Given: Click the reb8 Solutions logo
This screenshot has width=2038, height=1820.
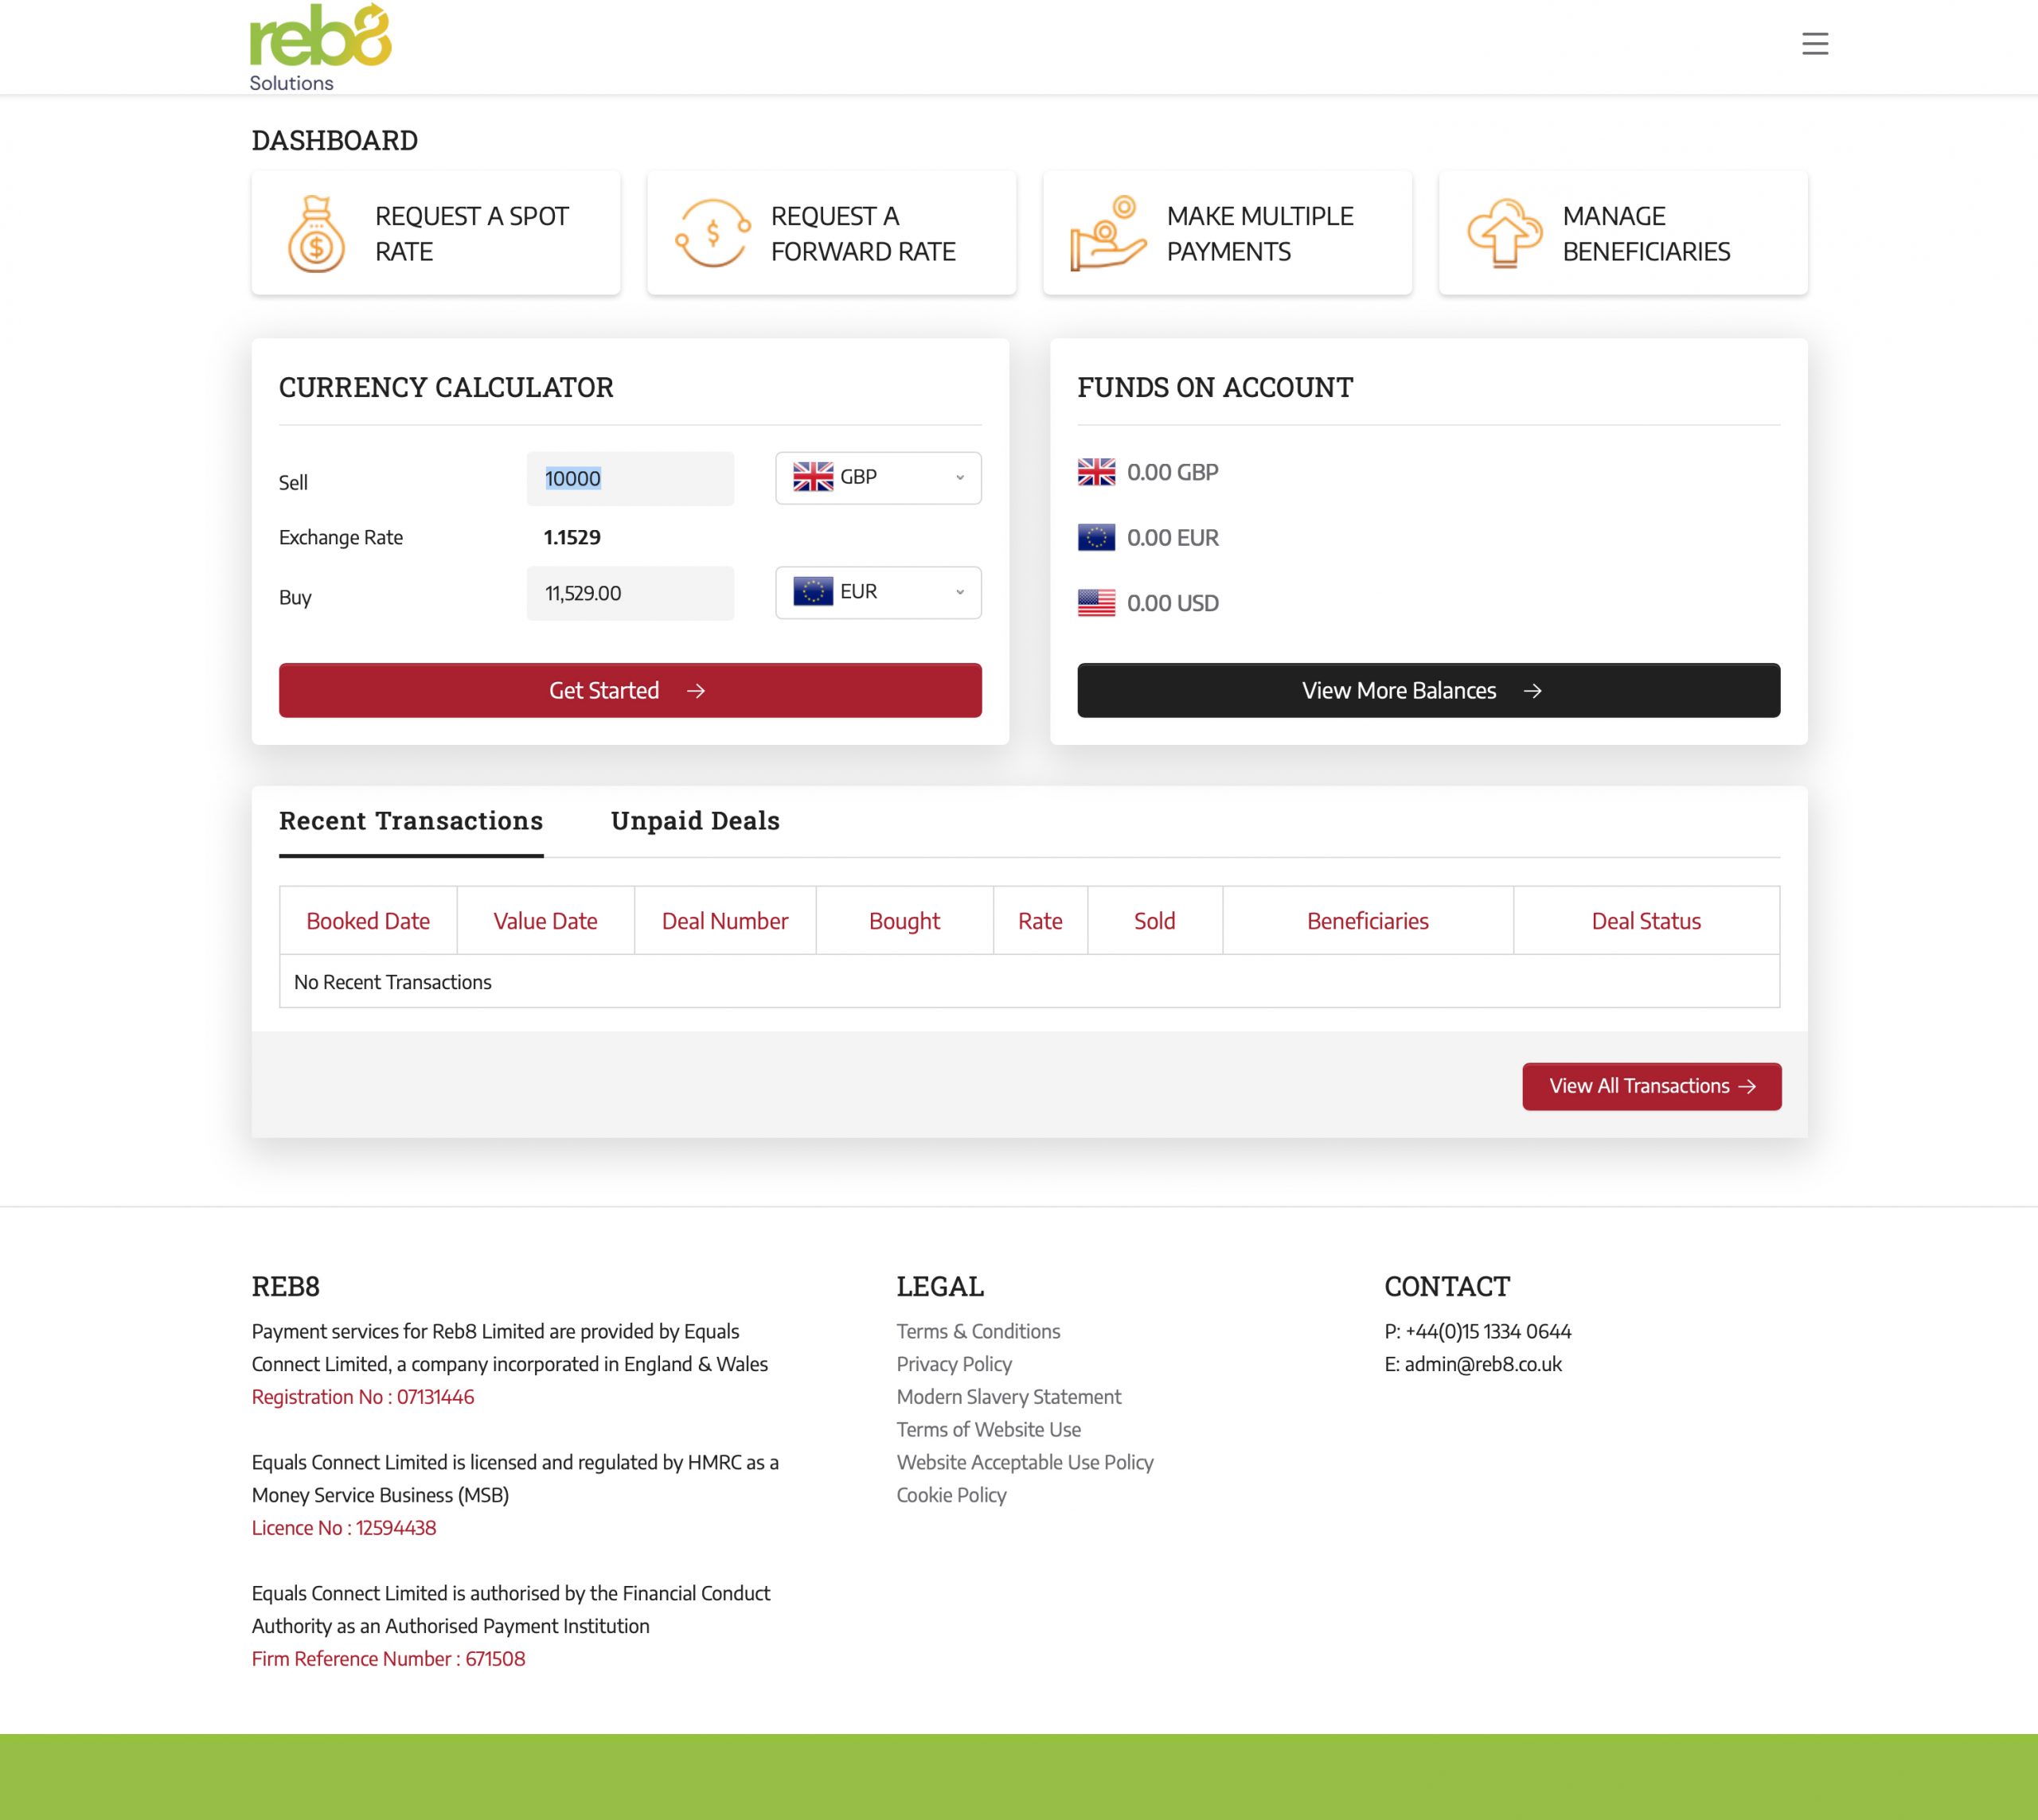Looking at the screenshot, I should pos(319,47).
